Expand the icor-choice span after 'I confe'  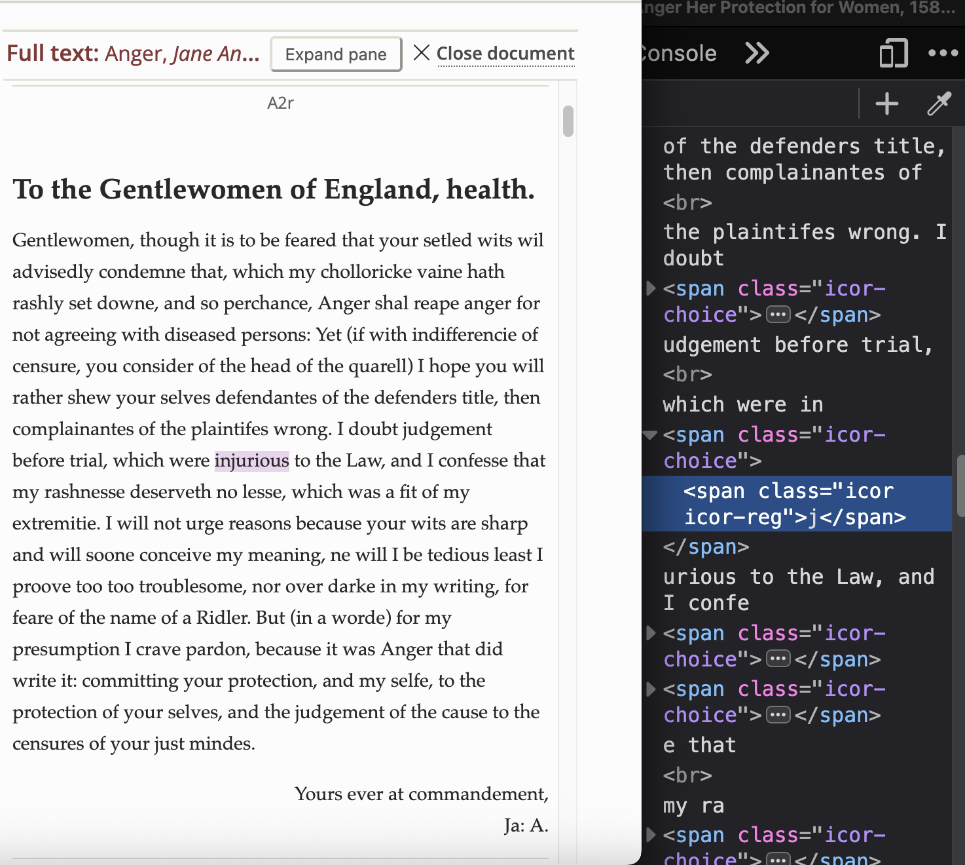(650, 633)
